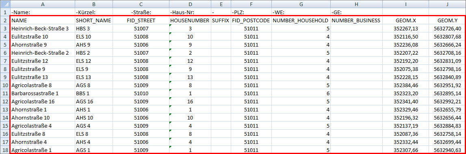Click the NAME header cell
The width and height of the screenshot is (466, 154).
point(43,21)
